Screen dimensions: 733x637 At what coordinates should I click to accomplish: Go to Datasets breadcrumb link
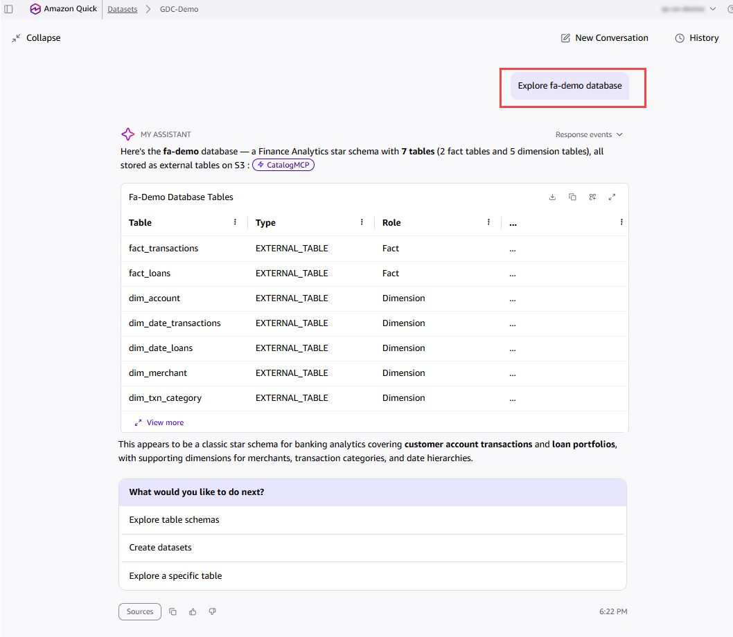pos(123,9)
